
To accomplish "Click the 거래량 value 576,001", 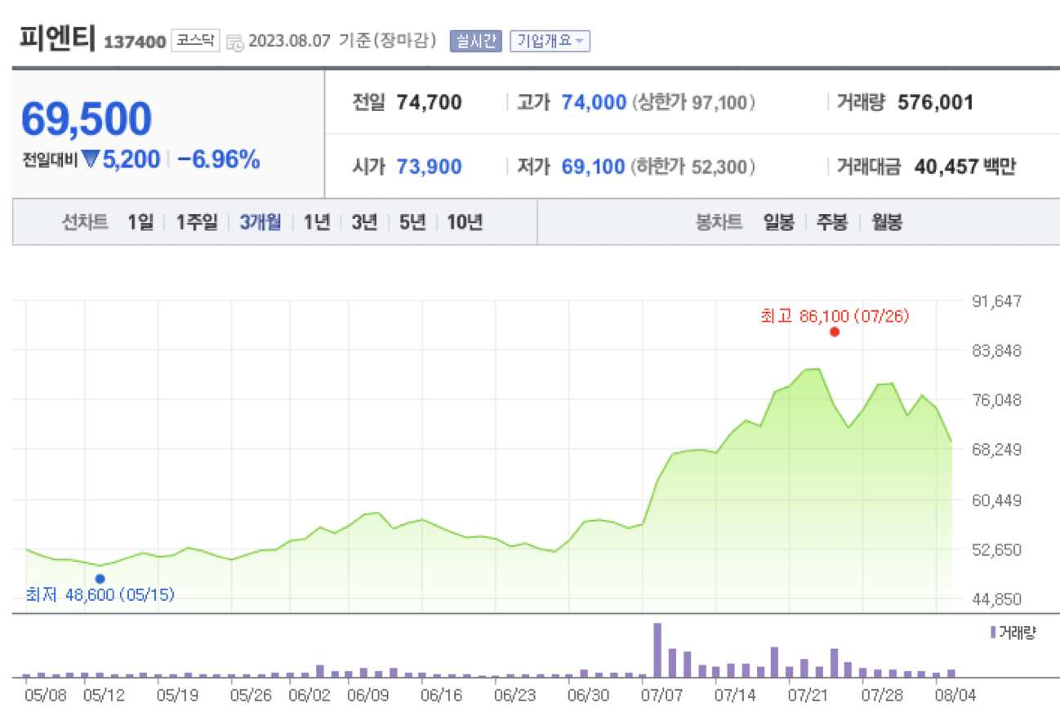I will (x=935, y=103).
